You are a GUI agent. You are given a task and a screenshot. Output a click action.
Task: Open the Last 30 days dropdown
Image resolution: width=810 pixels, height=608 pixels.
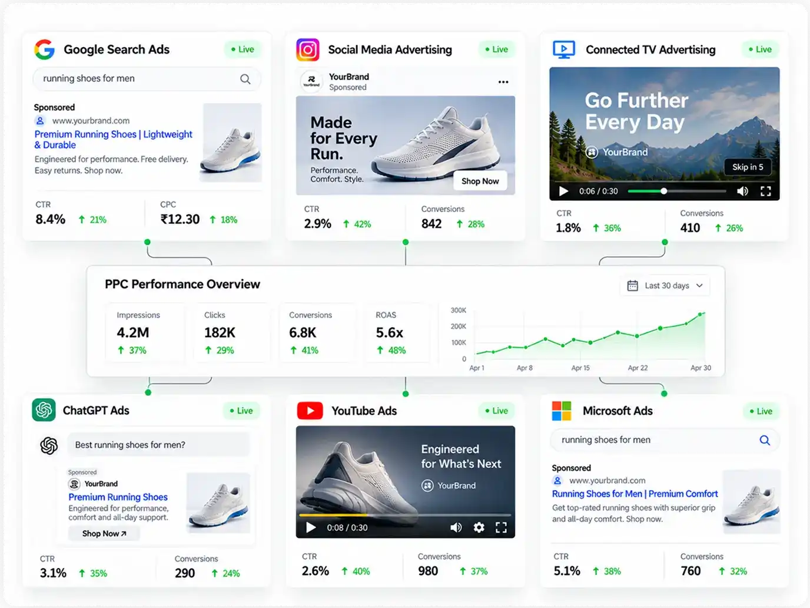(665, 286)
